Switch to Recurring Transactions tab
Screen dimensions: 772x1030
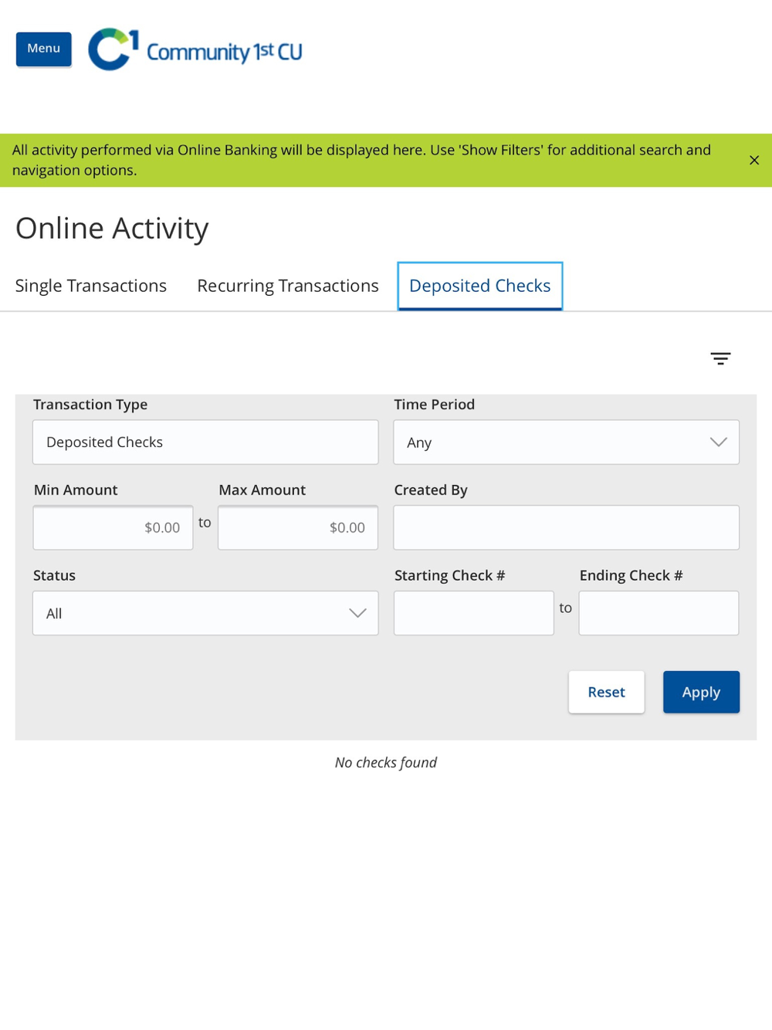288,286
